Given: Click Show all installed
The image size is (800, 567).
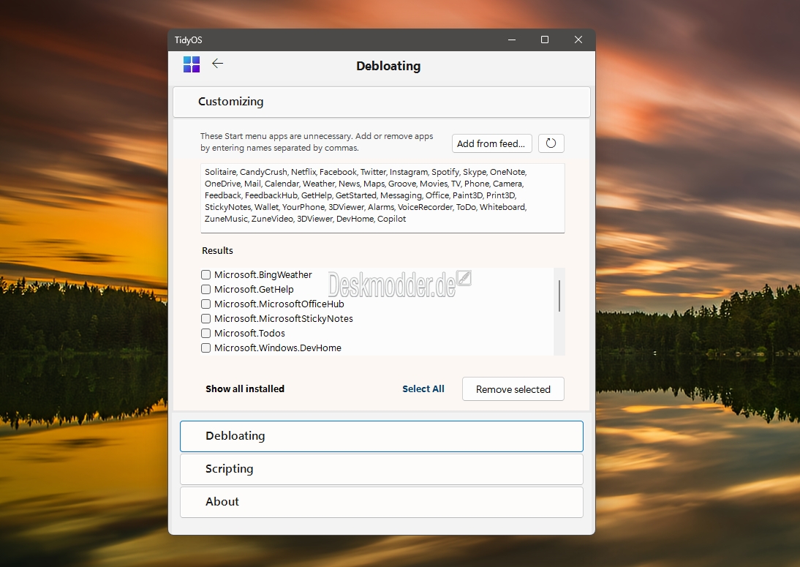Looking at the screenshot, I should 245,389.
